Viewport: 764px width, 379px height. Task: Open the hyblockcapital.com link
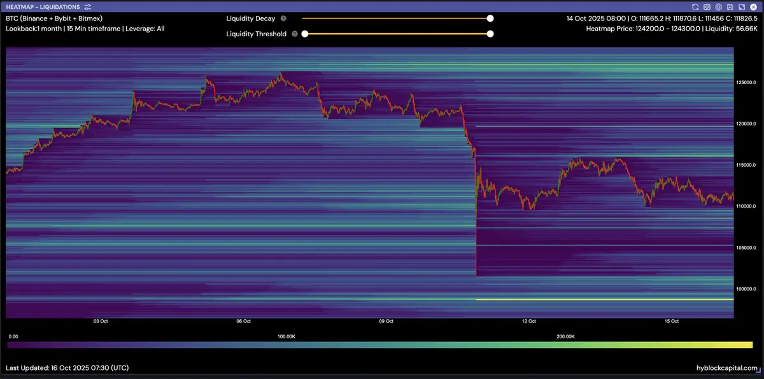tap(727, 368)
